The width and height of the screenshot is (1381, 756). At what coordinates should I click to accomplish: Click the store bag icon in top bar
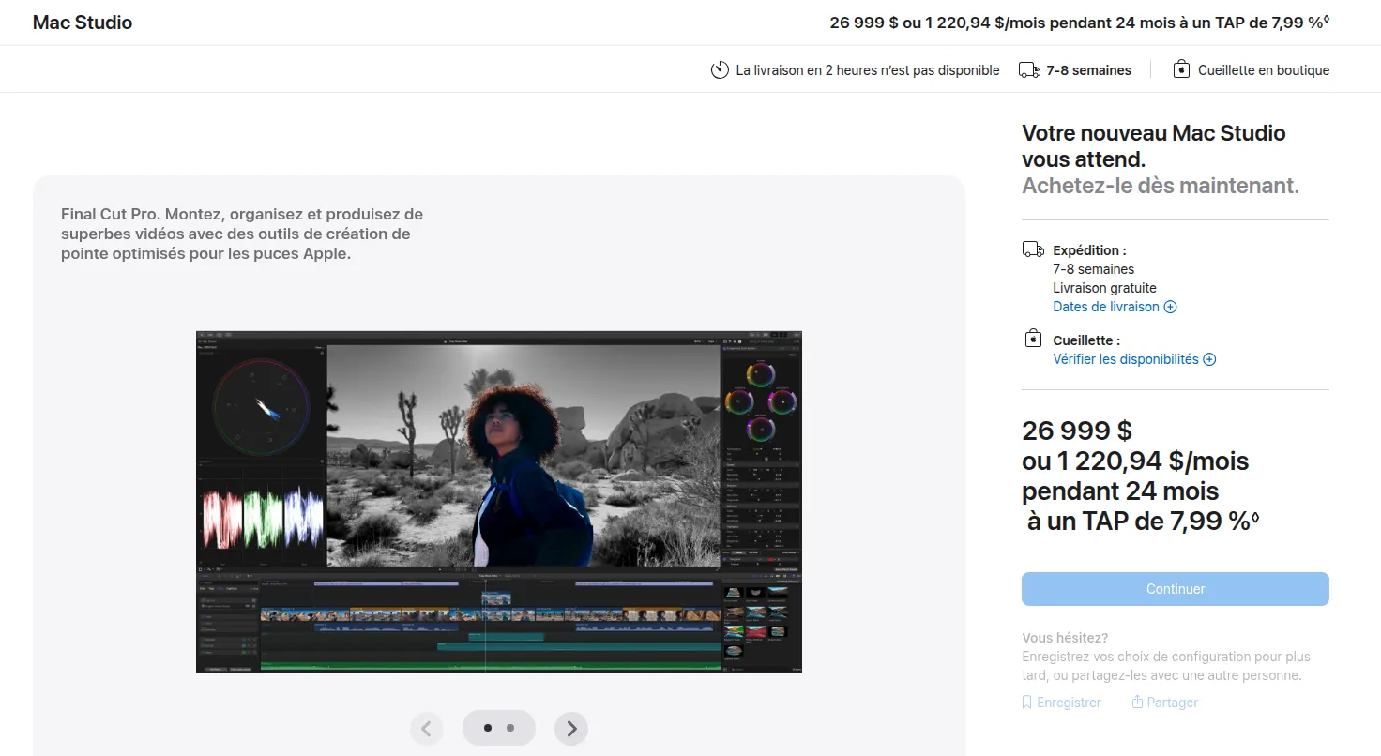(1181, 69)
